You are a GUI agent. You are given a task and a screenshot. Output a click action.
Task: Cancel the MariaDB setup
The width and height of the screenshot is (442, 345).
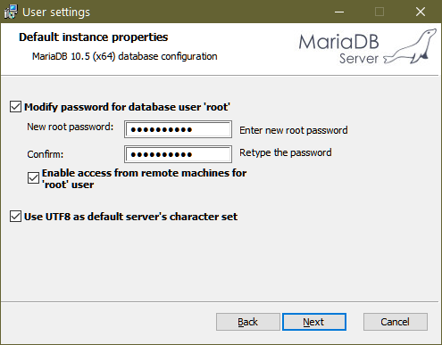(396, 322)
